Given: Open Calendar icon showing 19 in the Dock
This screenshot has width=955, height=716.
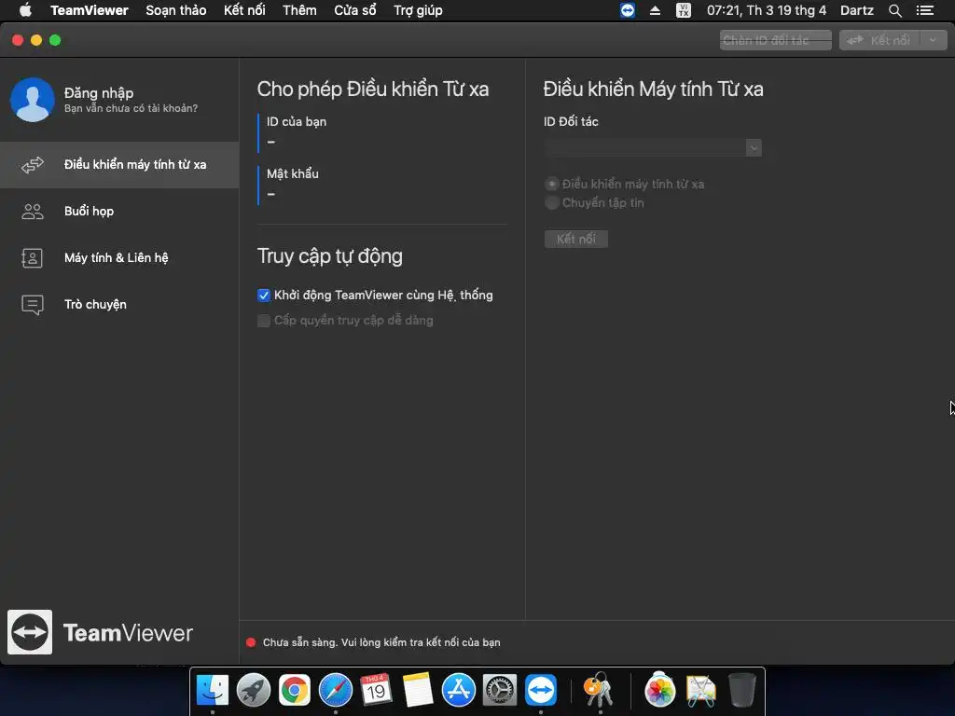Looking at the screenshot, I should pyautogui.click(x=376, y=689).
